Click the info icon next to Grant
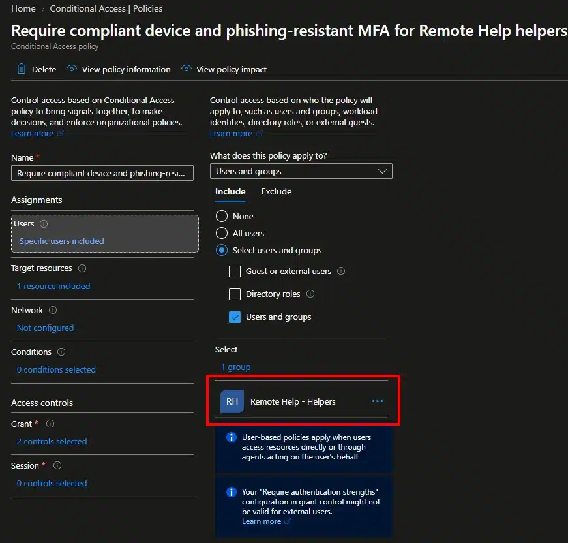568x543 pixels. pos(50,424)
